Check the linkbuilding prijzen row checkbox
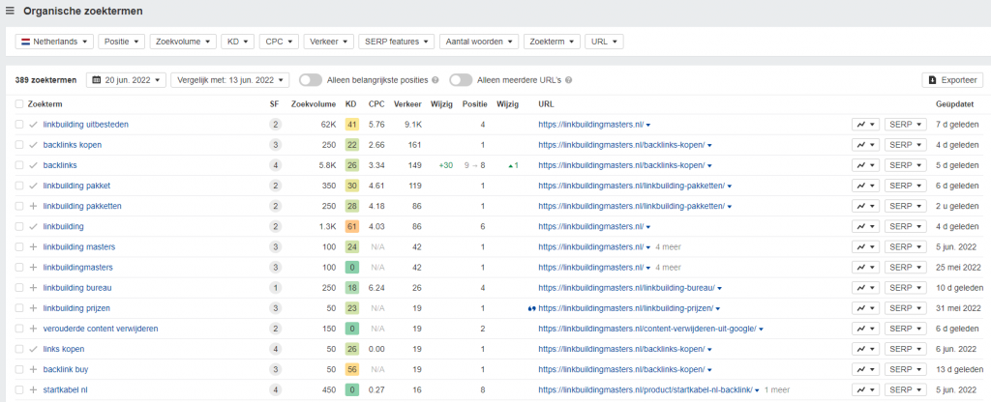The width and height of the screenshot is (991, 402). click(x=19, y=308)
